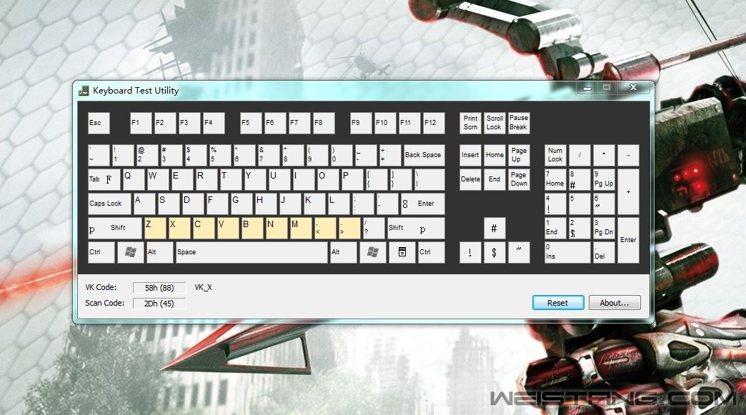Click the left Windows logo key
Image resolution: width=746 pixels, height=415 pixels.
pos(130,252)
